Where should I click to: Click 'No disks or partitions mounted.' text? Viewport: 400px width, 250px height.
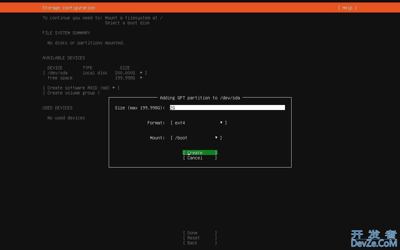pos(86,43)
